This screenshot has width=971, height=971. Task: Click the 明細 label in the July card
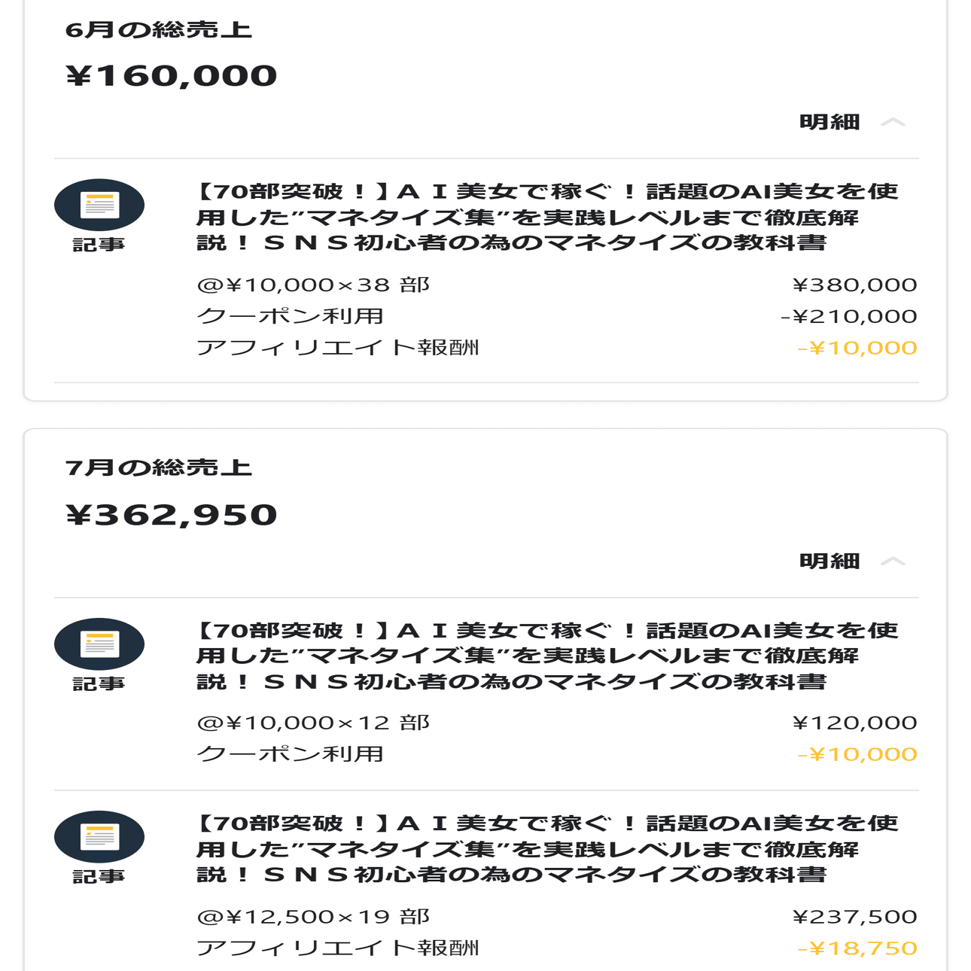[x=829, y=561]
